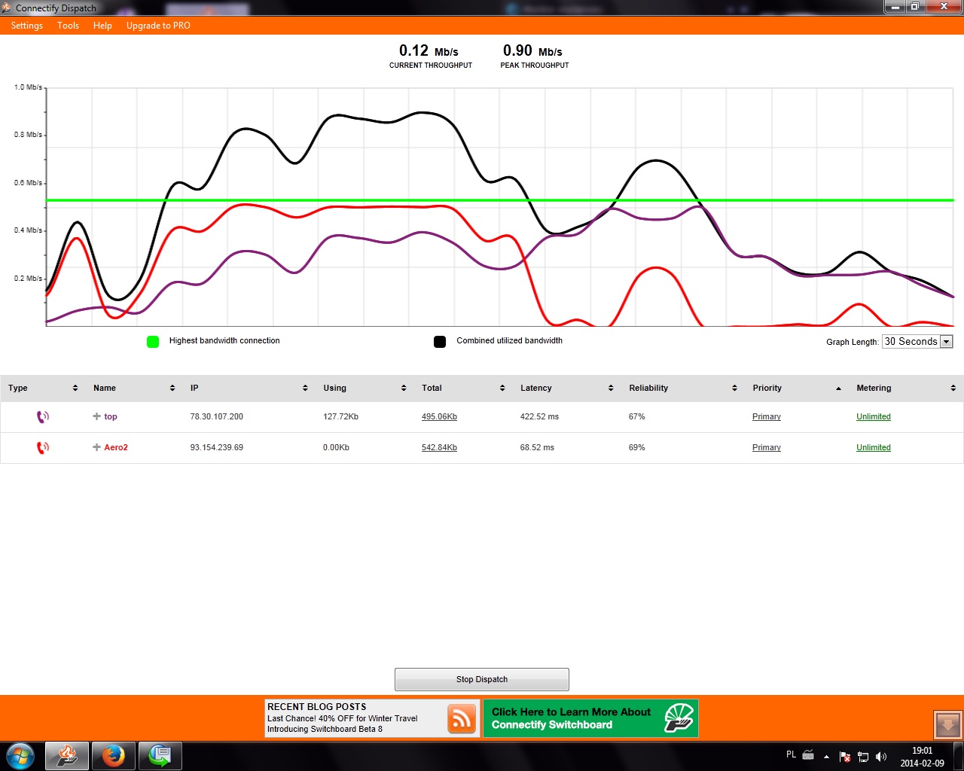Expand the top connection row details
Image resolution: width=964 pixels, height=771 pixels.
[x=96, y=416]
